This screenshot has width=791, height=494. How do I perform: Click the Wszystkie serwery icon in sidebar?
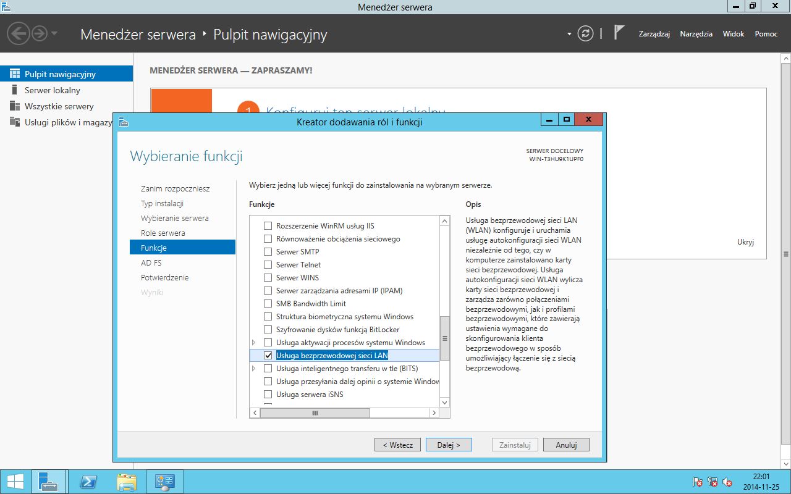point(15,106)
